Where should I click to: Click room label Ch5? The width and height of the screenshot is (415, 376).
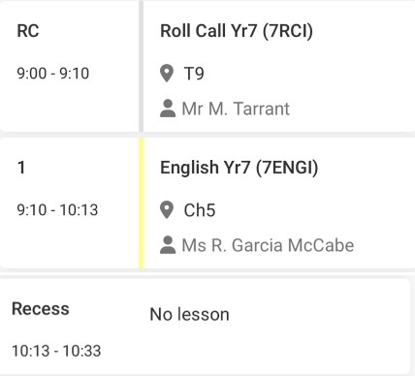click(x=200, y=210)
